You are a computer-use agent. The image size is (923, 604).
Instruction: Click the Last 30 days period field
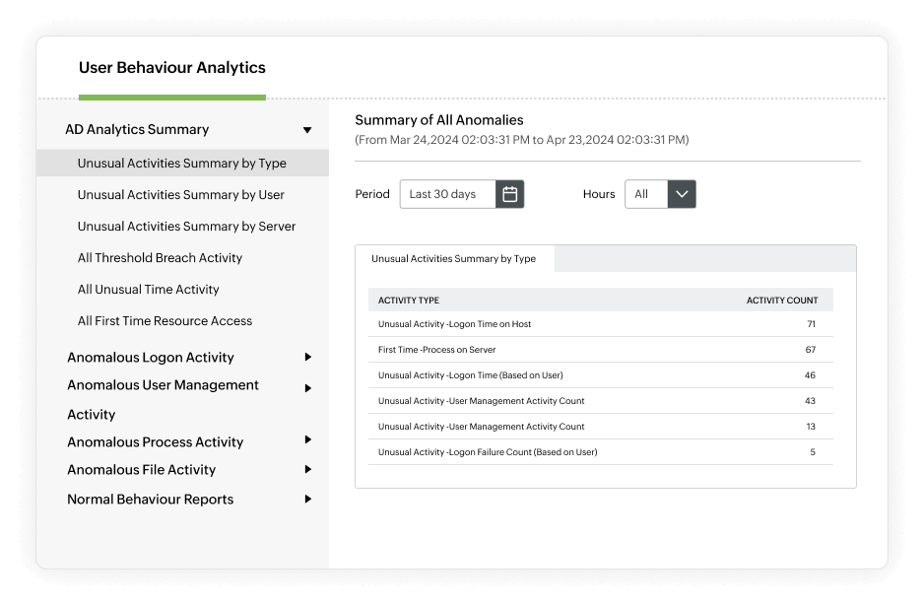tap(447, 194)
